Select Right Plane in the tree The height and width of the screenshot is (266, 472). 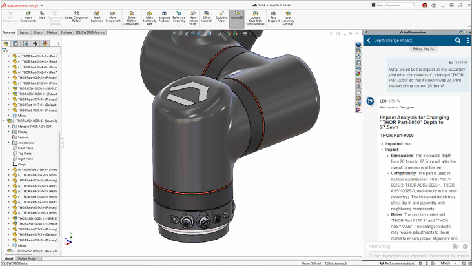coord(26,159)
